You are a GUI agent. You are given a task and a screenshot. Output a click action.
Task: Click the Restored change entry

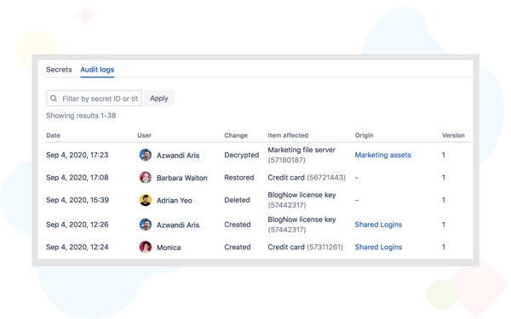click(238, 178)
